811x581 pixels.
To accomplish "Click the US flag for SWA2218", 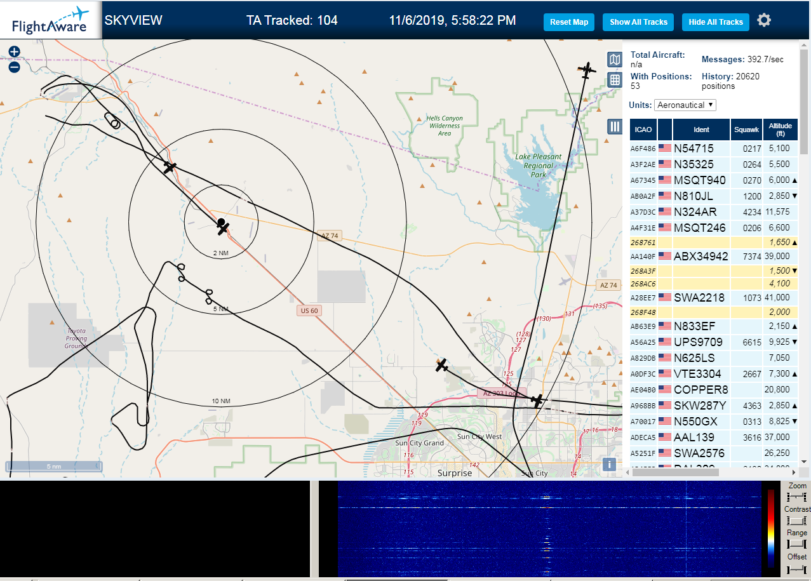I will (x=665, y=298).
